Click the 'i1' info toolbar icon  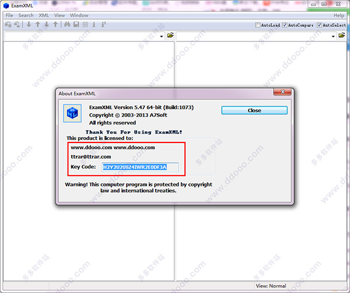103,25
